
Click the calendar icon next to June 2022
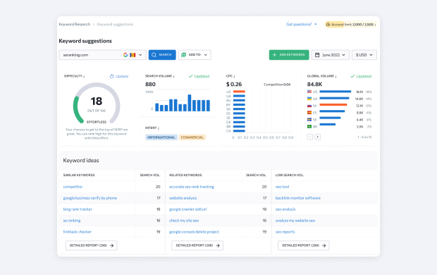[317, 55]
